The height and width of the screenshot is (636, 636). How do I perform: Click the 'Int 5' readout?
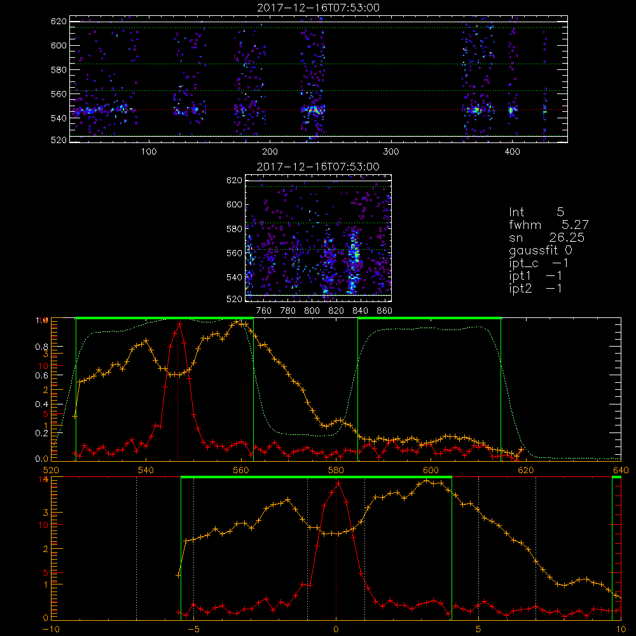(x=536, y=212)
